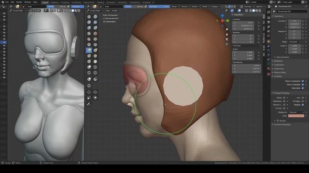The height and width of the screenshot is (173, 309).
Task: Enable the Axis display checkbox
Action: 303,98
